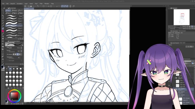The height and width of the screenshot is (109, 195).
Task: Set anti-aliasing to Weak
Action: 16,54
